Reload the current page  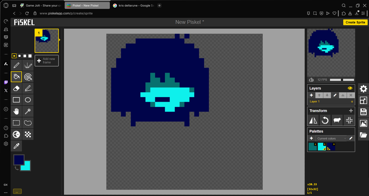click(x=27, y=14)
